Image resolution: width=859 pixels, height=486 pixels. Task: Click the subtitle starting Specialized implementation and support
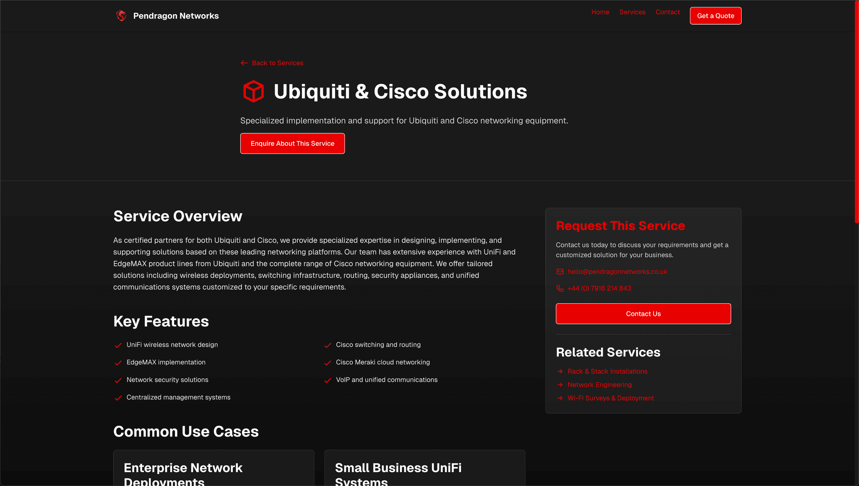point(404,121)
